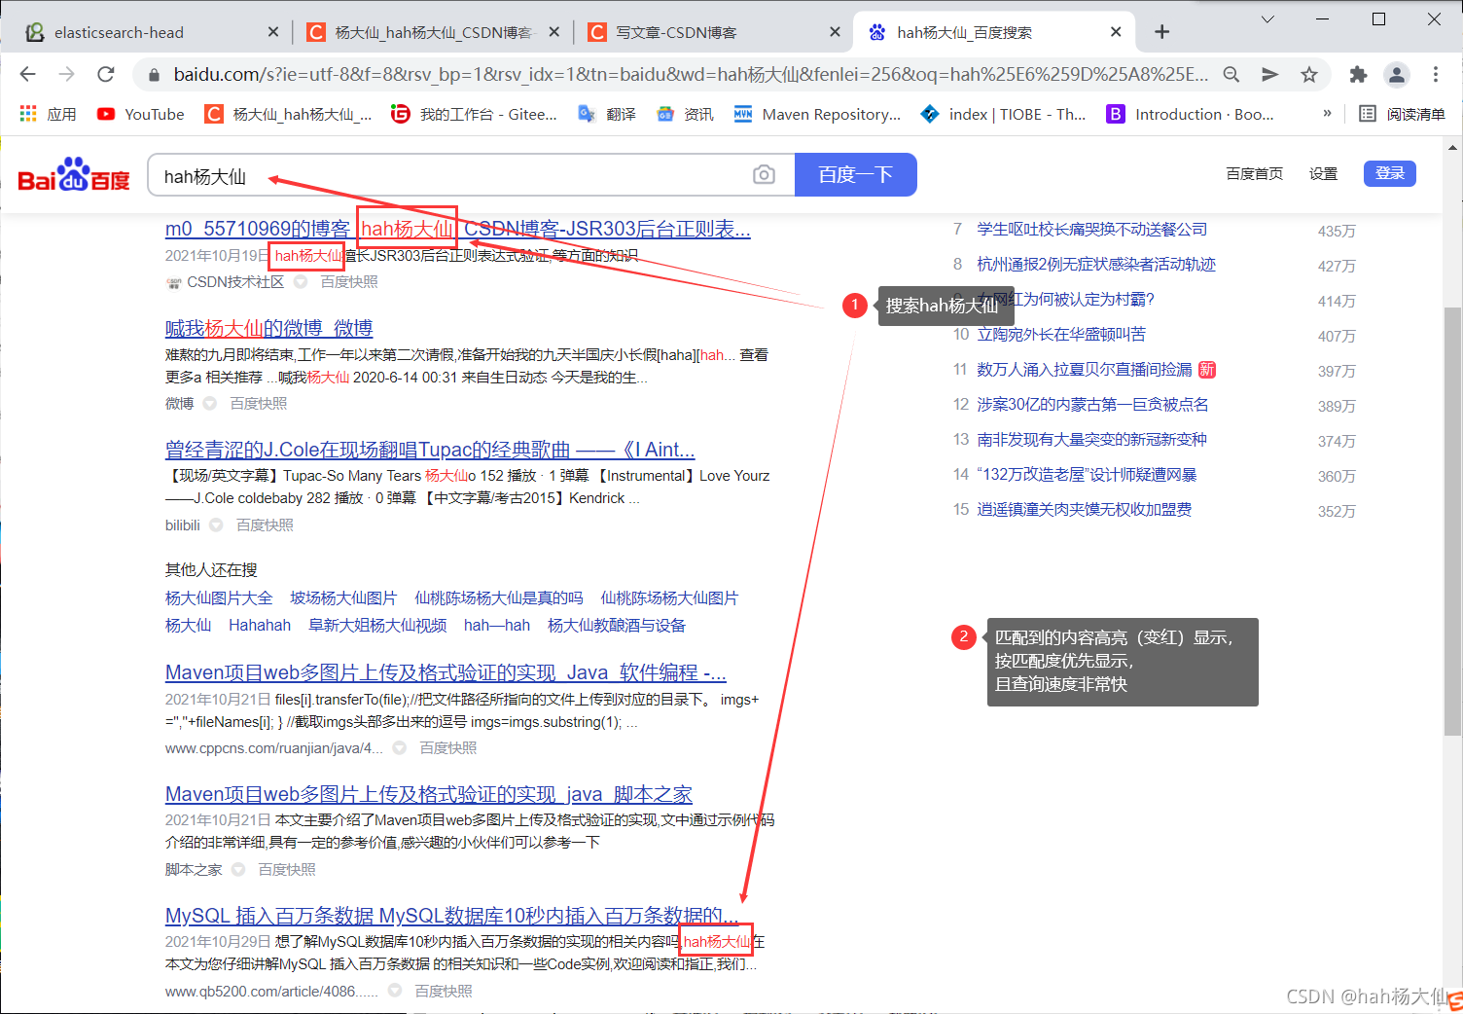Screen dimensions: 1463x1014
Task: Open the Introduction · Boo... bookmark
Action: (1191, 114)
